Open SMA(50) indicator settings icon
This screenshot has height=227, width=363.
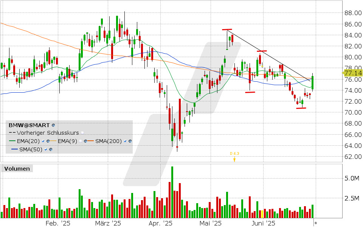coord(51,150)
